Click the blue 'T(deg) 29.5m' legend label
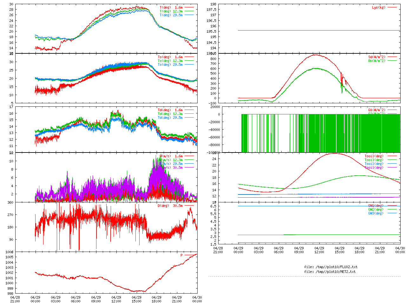Image resolution: width=406 pixels, height=305 pixels. pos(171,15)
